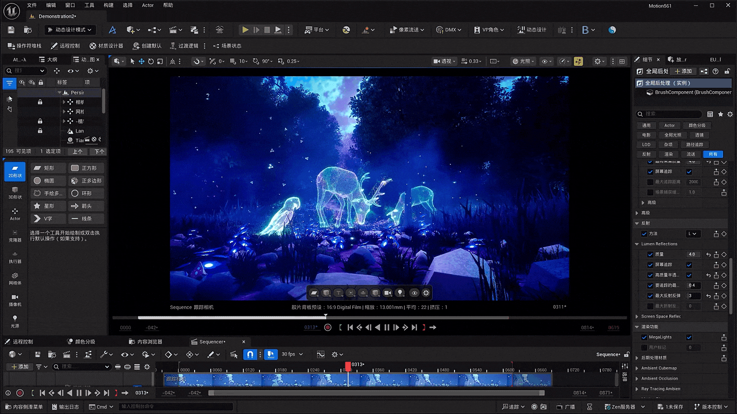The image size is (737, 414).
Task: Select the 星形 star shape tool
Action: (x=48, y=206)
